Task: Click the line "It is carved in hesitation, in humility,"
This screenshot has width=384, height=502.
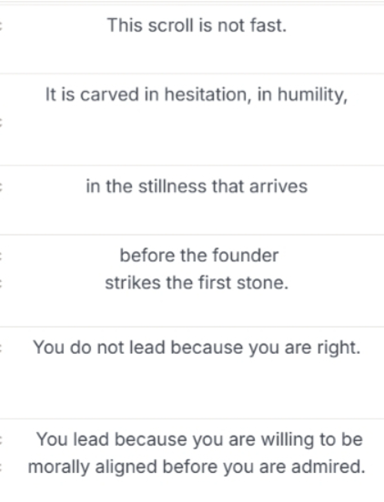Action: click(197, 95)
